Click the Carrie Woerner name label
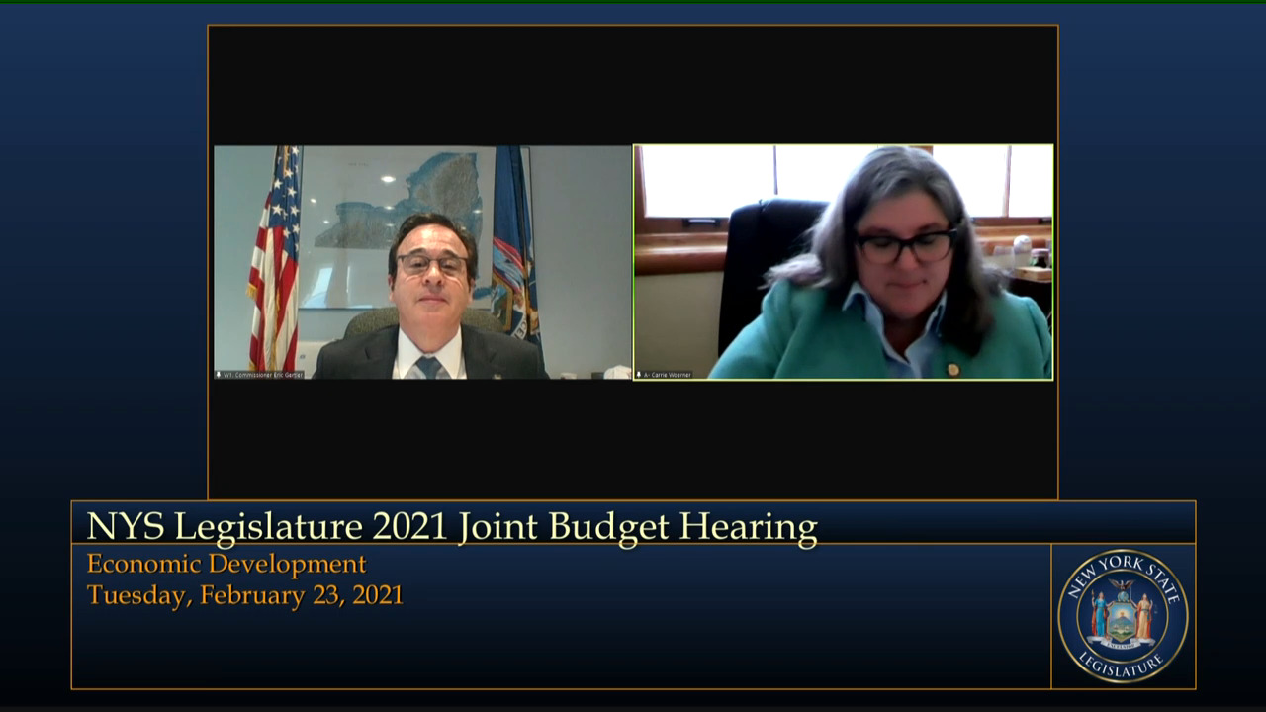1266x712 pixels. (x=669, y=375)
